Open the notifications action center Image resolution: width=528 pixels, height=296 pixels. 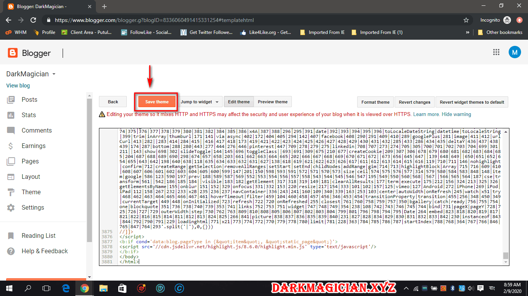(481, 288)
